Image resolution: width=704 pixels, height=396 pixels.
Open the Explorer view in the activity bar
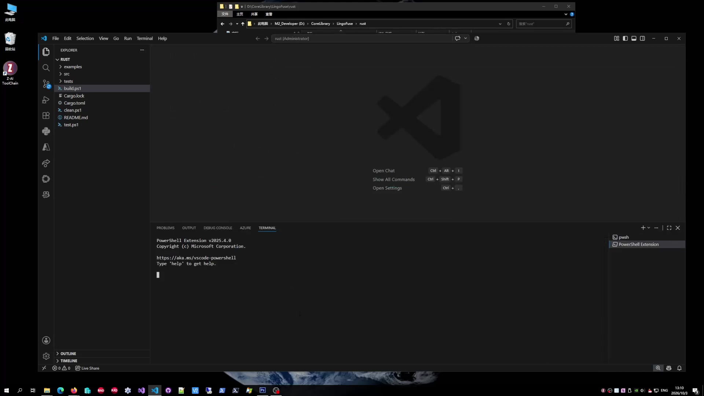click(x=46, y=52)
